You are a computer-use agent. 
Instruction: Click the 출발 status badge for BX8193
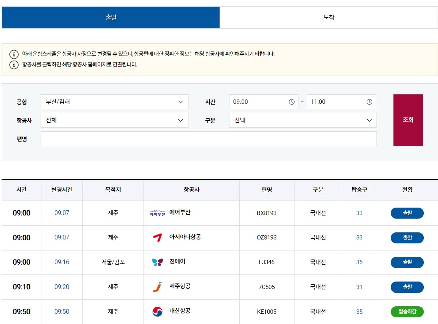[407, 213]
